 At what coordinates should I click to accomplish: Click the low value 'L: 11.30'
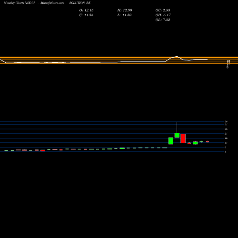[x=124, y=15]
